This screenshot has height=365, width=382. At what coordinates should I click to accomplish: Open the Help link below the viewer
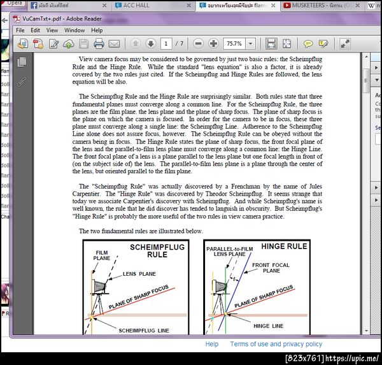click(x=212, y=344)
